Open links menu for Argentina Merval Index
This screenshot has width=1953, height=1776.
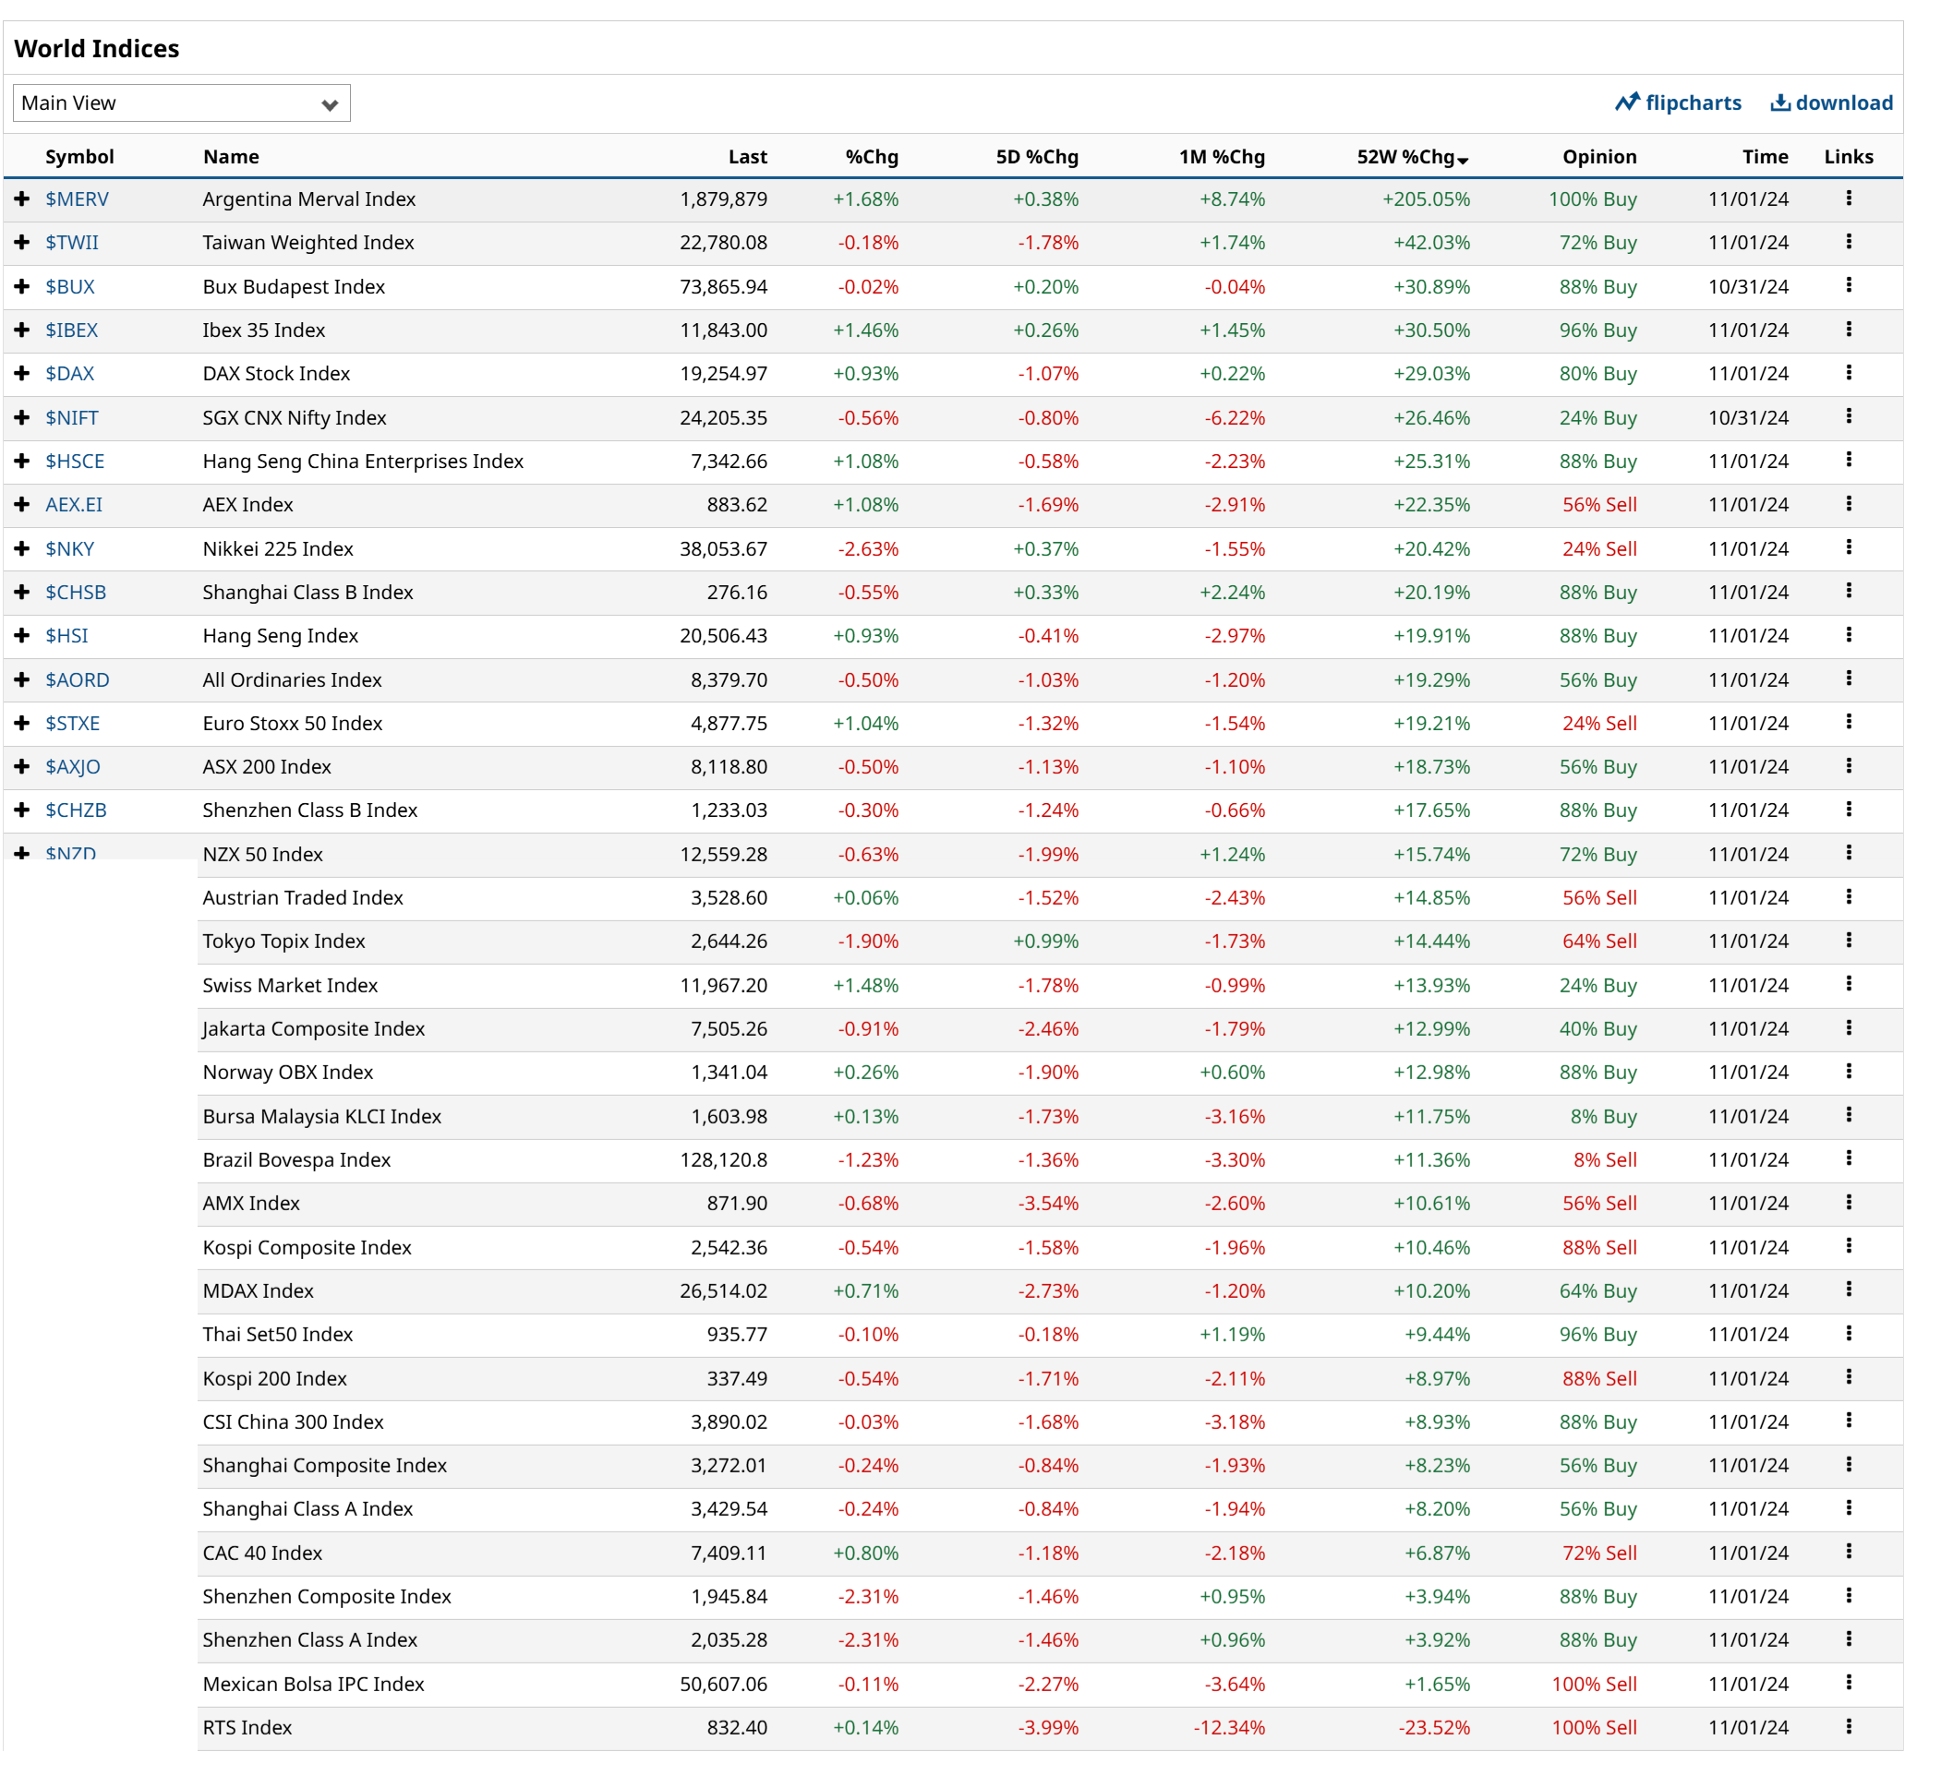(1849, 198)
